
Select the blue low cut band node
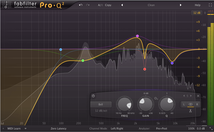(x=61, y=50)
